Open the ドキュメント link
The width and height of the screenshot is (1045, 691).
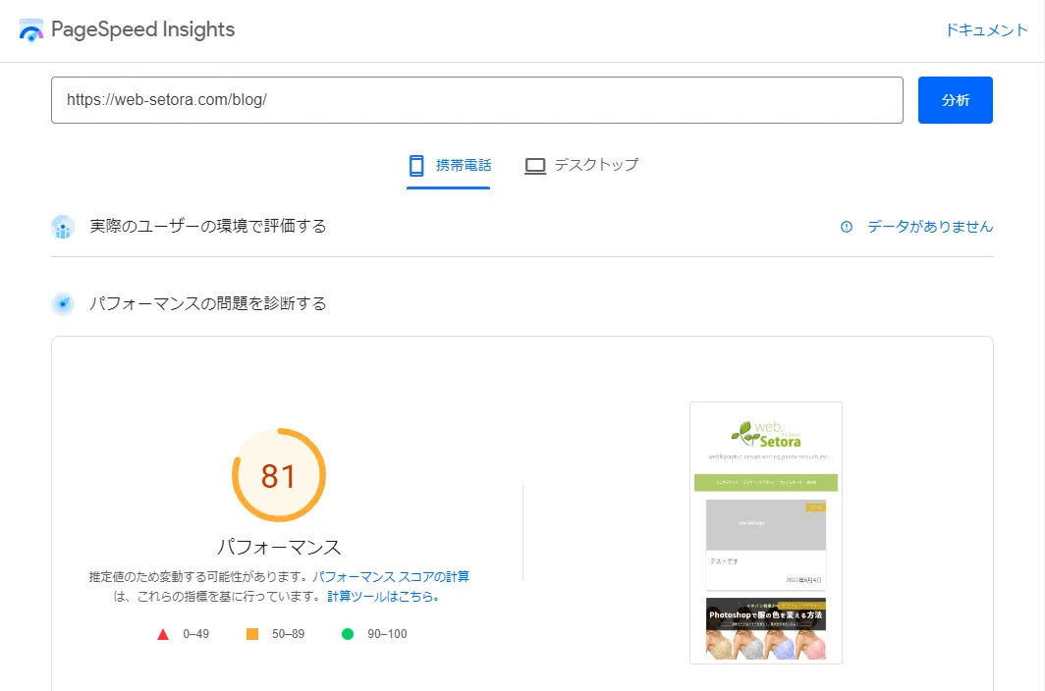(986, 30)
